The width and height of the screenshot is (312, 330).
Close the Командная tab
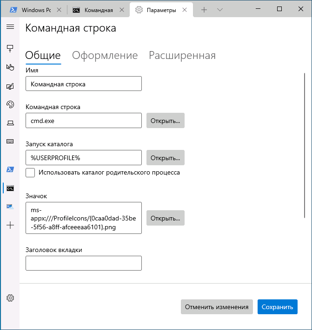pyautogui.click(x=122, y=10)
